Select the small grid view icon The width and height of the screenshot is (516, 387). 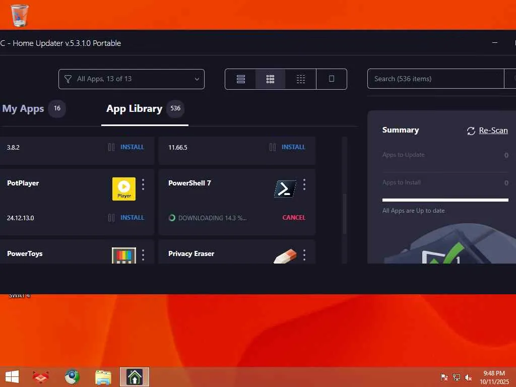301,79
